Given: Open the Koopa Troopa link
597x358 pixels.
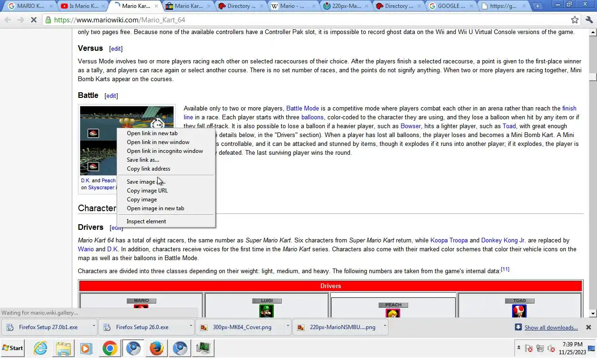Looking at the screenshot, I should [x=449, y=241].
